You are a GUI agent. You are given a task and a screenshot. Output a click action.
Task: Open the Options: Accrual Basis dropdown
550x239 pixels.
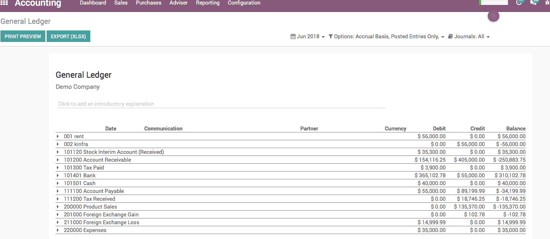coord(388,36)
